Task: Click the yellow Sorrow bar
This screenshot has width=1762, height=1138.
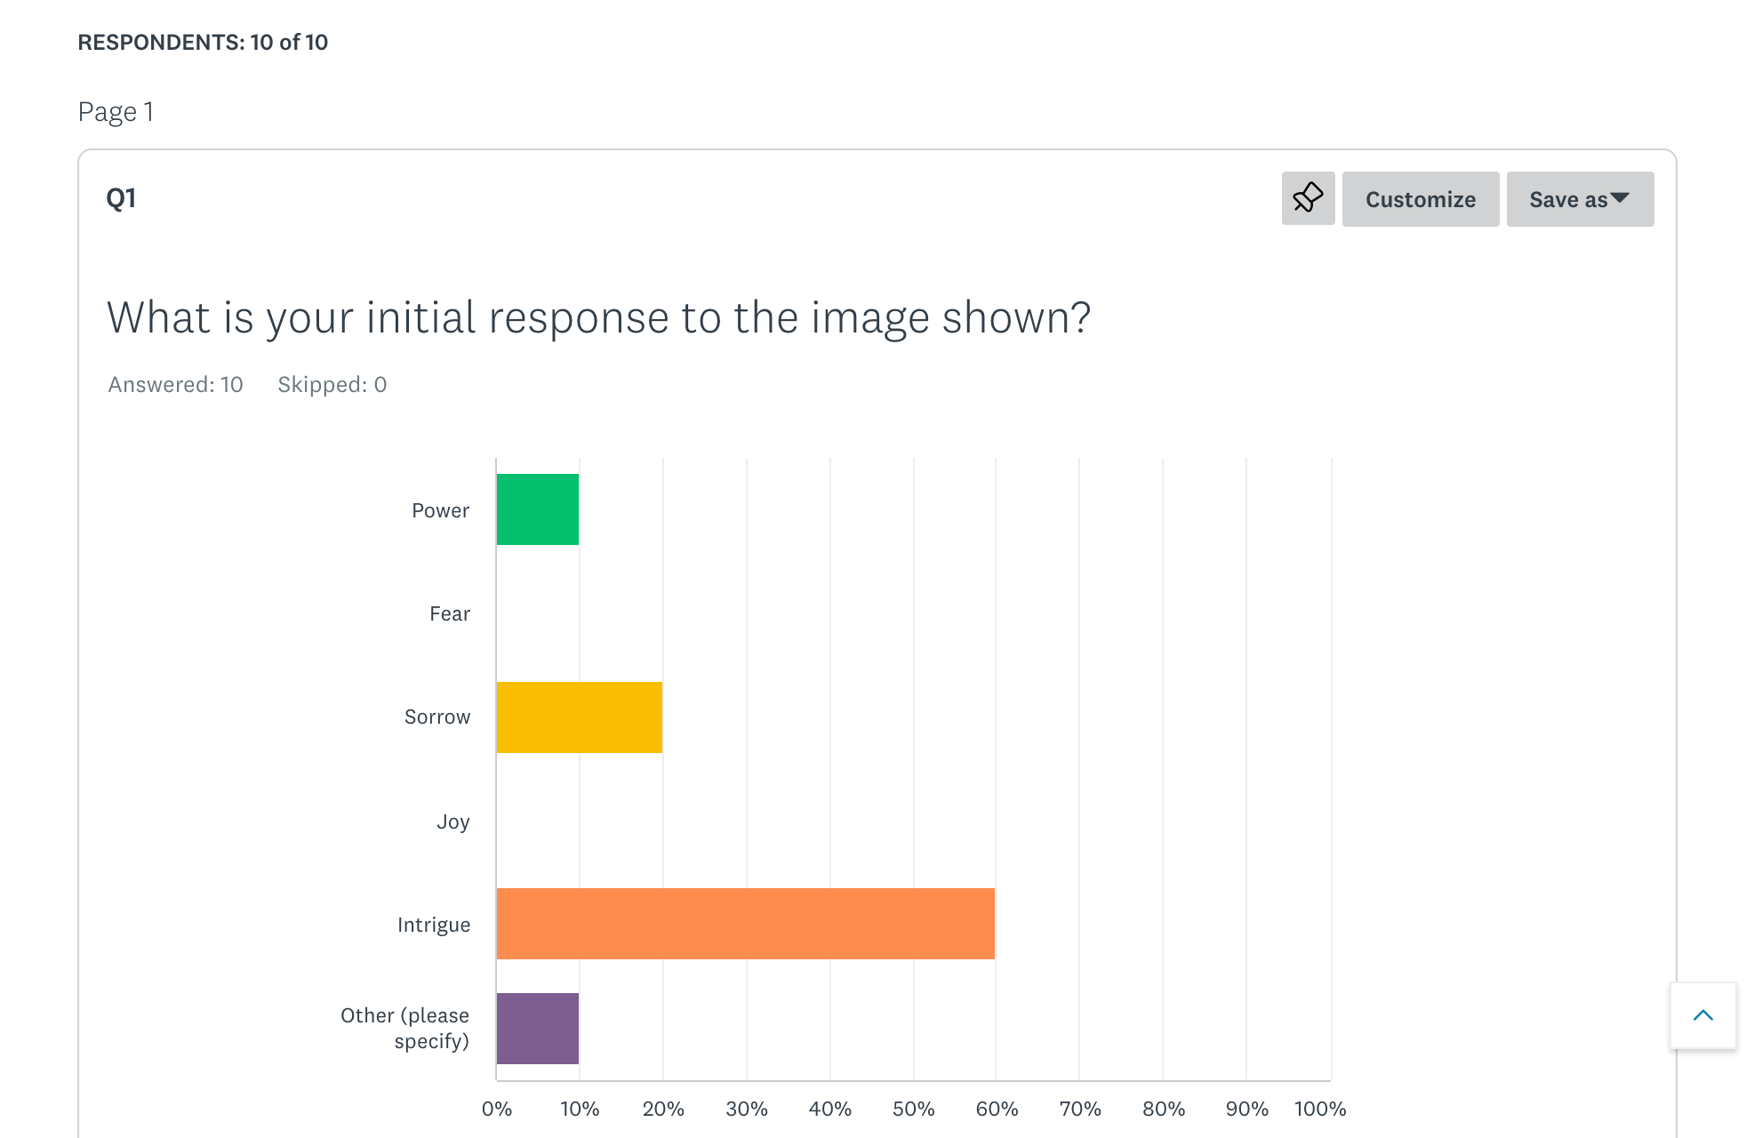Action: (579, 717)
